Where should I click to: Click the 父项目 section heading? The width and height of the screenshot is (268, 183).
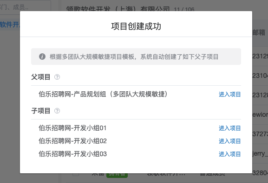tap(41, 77)
